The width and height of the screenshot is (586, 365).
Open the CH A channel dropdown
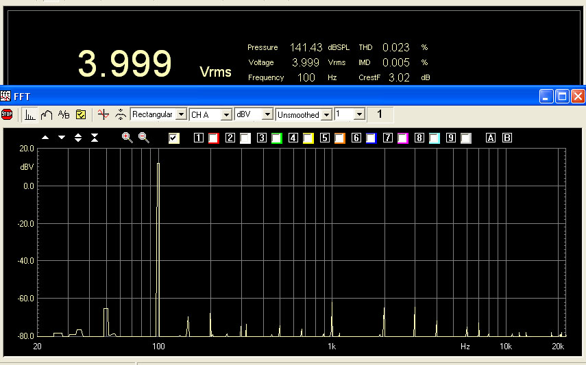tap(226, 114)
